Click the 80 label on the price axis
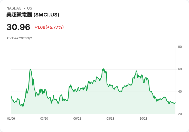Image resolution: width=189 pixels, height=132 pixels. point(180,47)
